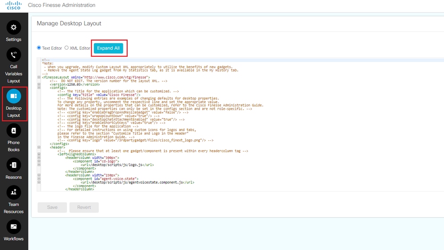The image size is (444, 250).
Task: Select the Desktop Layout icon
Action: point(14,96)
